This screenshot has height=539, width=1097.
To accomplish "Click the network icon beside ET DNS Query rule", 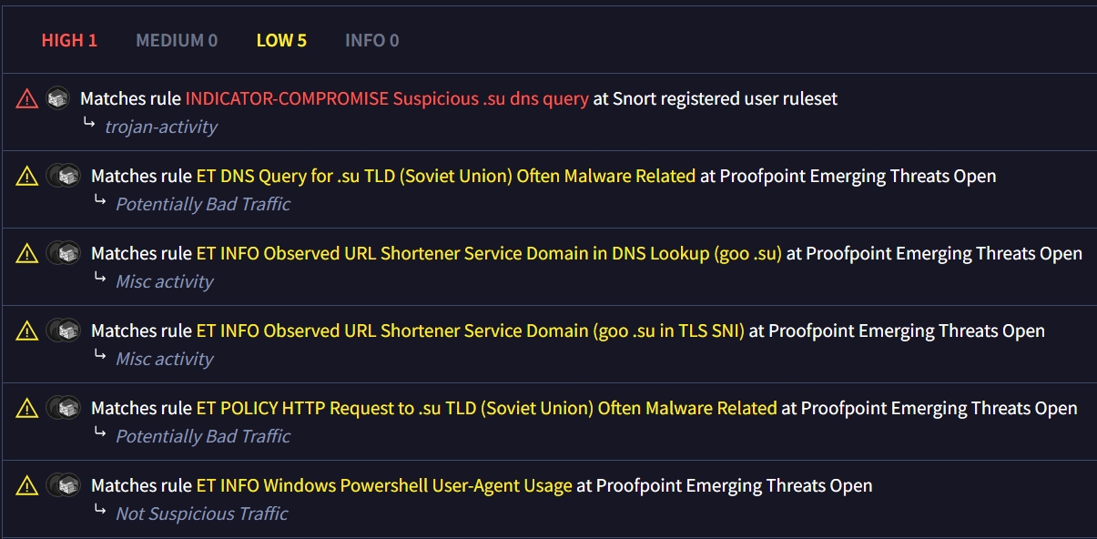I will click(x=66, y=176).
